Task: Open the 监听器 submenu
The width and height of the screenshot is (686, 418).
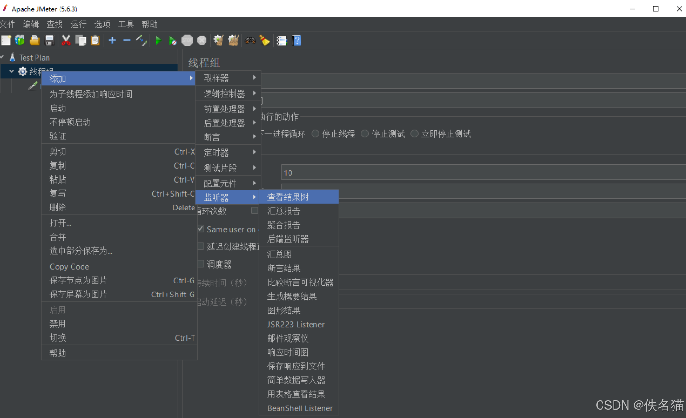Action: click(x=228, y=197)
